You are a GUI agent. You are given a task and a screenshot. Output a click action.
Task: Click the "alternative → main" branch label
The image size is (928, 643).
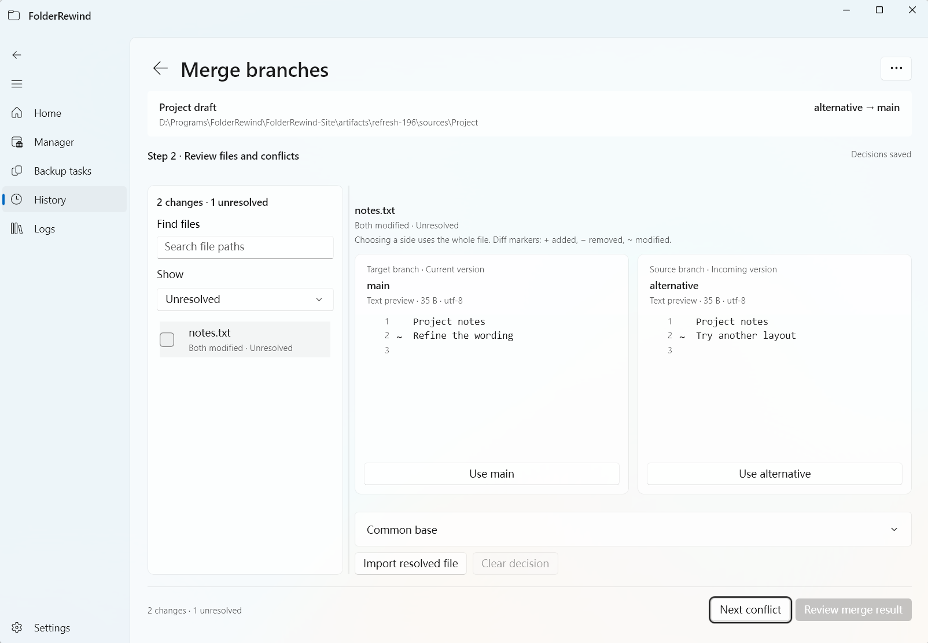856,108
